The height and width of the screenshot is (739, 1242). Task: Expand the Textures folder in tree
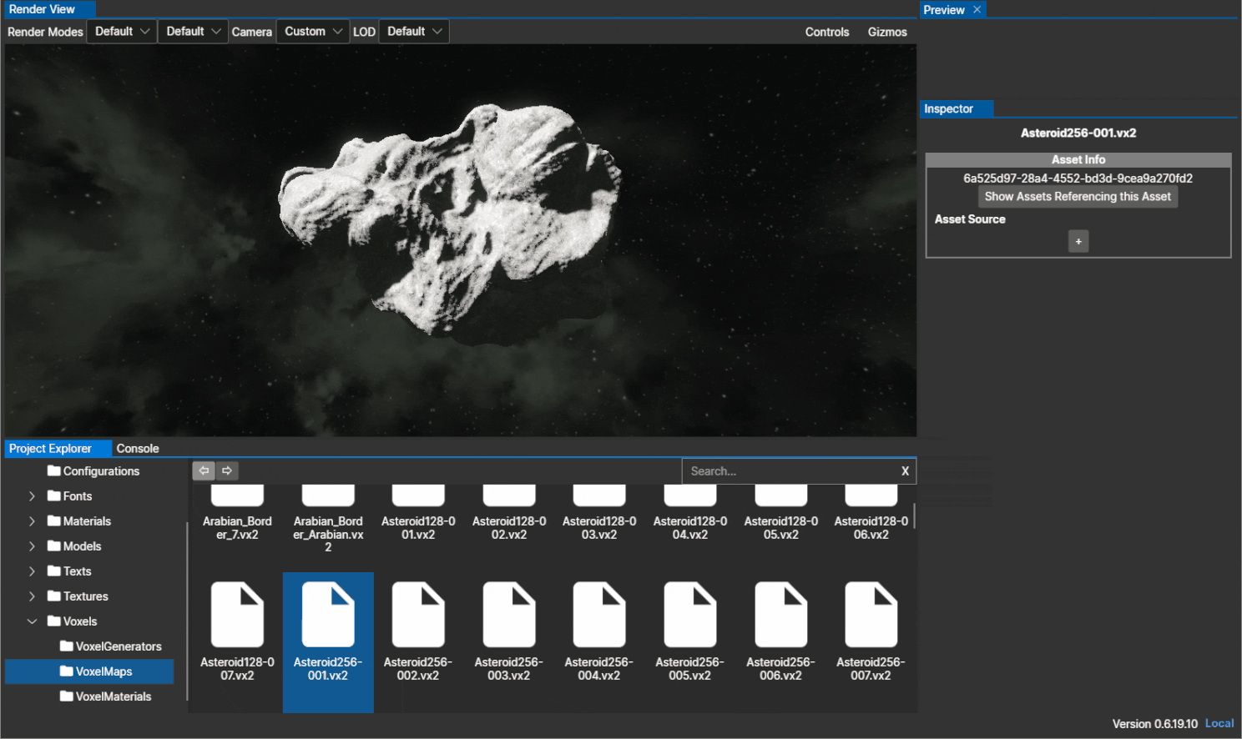point(32,596)
